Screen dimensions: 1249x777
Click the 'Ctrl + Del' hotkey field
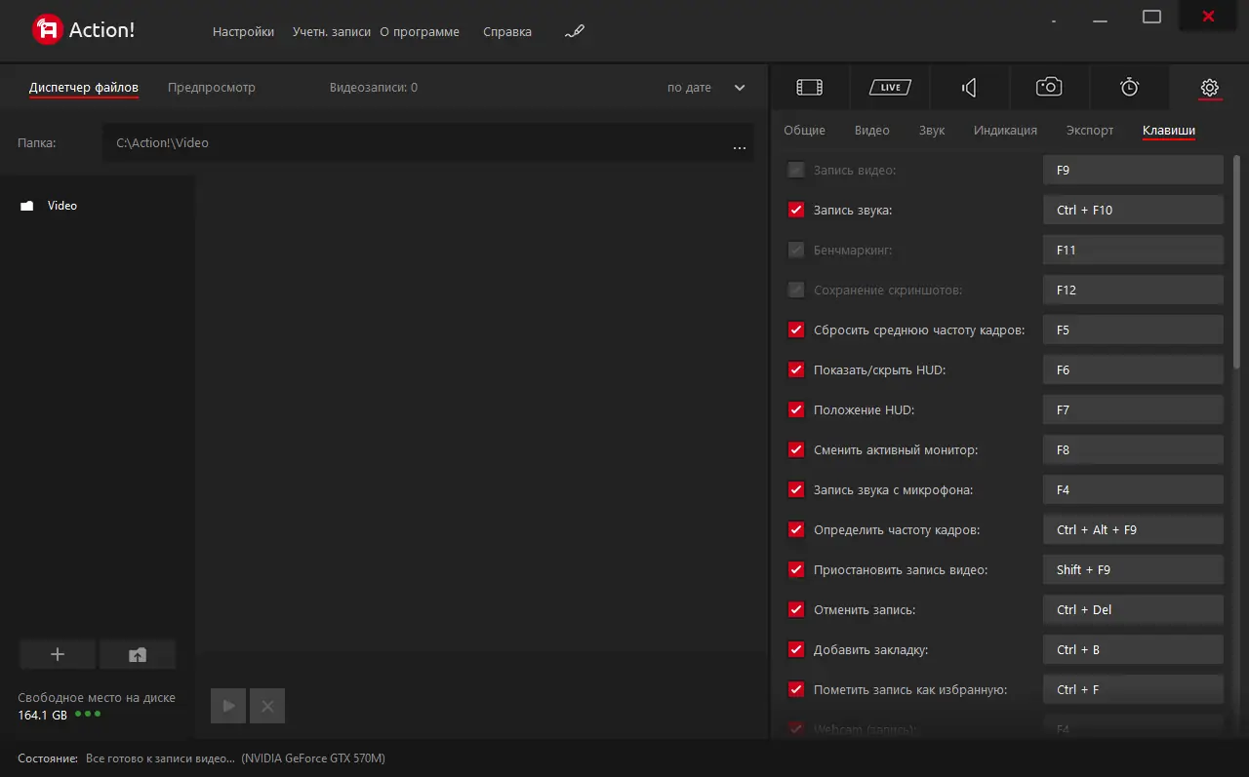(1133, 609)
